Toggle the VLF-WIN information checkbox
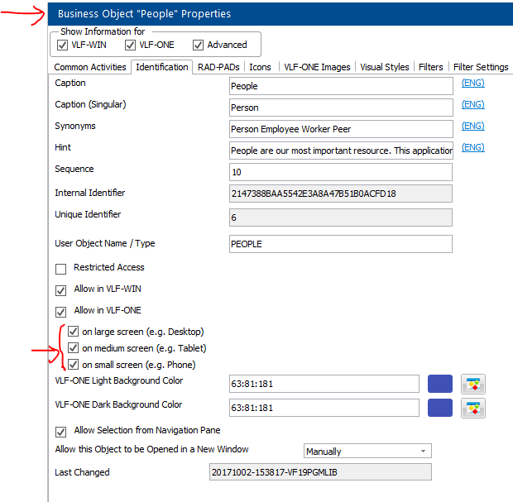The height and width of the screenshot is (502, 513). [64, 45]
